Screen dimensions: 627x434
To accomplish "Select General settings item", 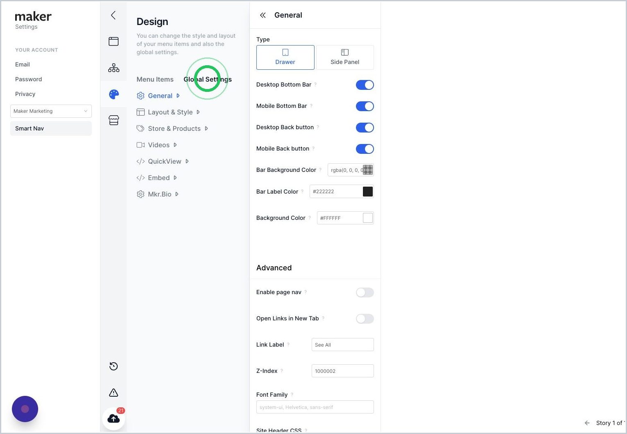I will [158, 96].
